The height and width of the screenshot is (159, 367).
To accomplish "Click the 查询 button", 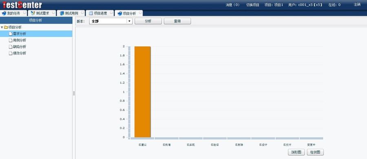I will coord(177,21).
